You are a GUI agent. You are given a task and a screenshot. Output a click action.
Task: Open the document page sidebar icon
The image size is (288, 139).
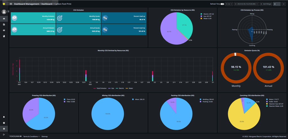[x=4, y=24]
